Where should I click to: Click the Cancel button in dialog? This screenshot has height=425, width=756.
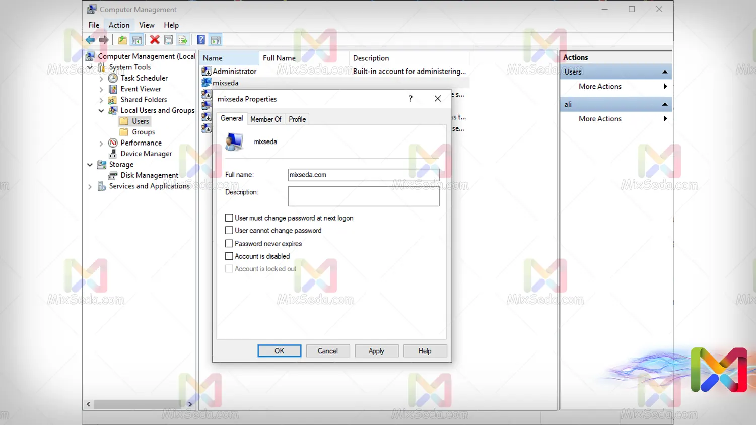click(x=327, y=351)
